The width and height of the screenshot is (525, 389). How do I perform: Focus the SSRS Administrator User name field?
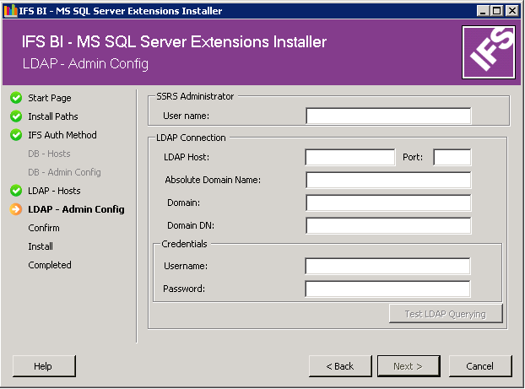(387, 116)
